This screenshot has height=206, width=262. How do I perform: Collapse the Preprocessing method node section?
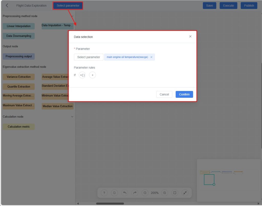click(72, 16)
